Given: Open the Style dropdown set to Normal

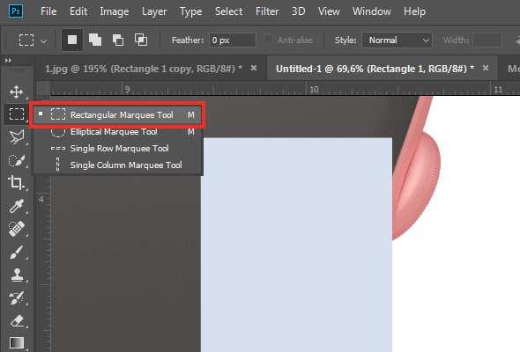Looking at the screenshot, I should [397, 40].
